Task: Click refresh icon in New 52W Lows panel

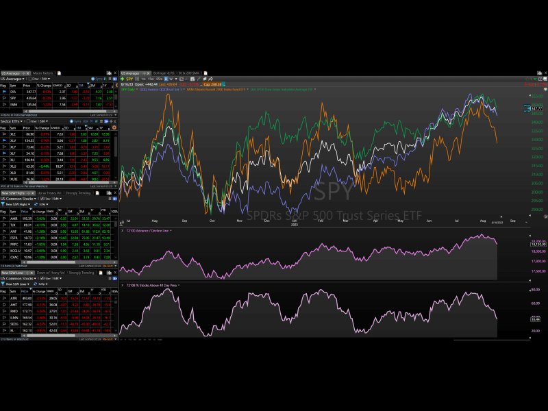Action: (36, 284)
